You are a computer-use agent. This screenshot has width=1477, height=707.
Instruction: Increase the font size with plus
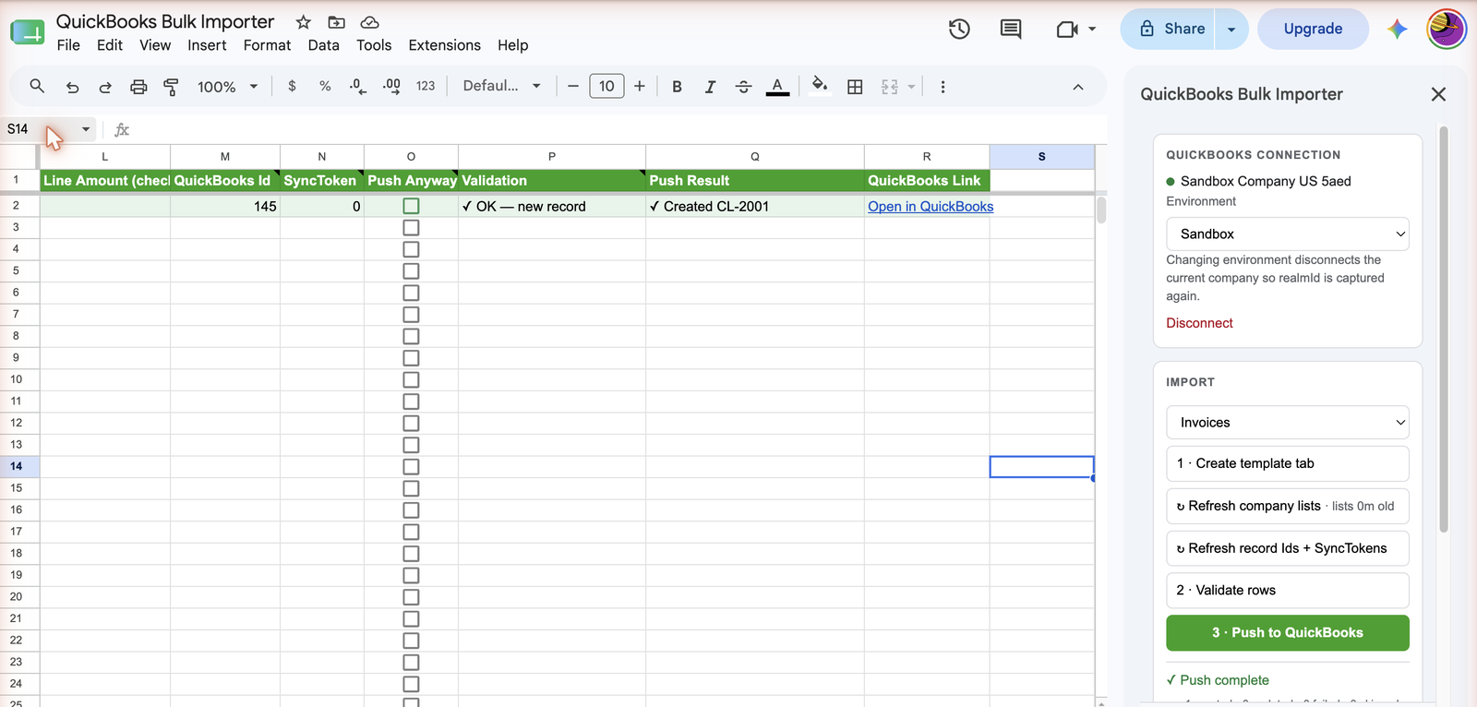click(639, 87)
